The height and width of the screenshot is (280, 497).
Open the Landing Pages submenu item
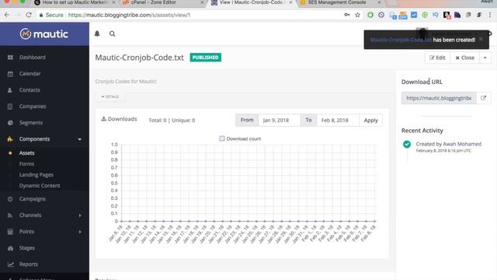tap(36, 174)
